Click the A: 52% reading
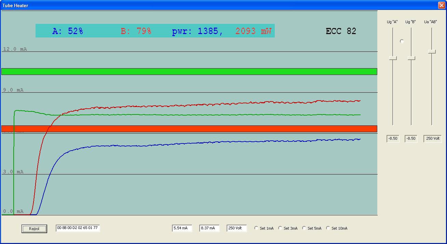Screen dimensions: 447x244 [68, 31]
